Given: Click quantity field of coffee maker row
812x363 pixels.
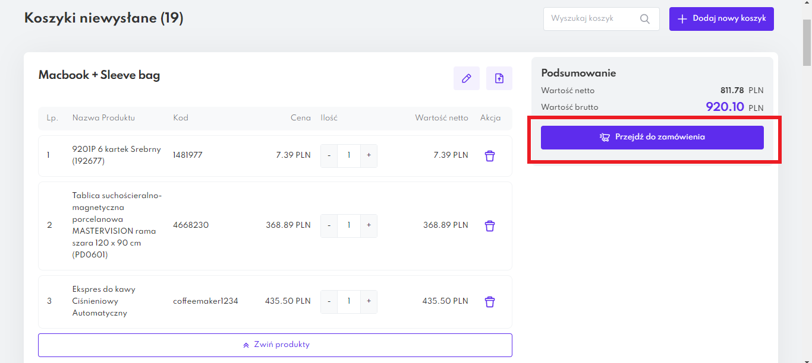Looking at the screenshot, I should [x=349, y=302].
